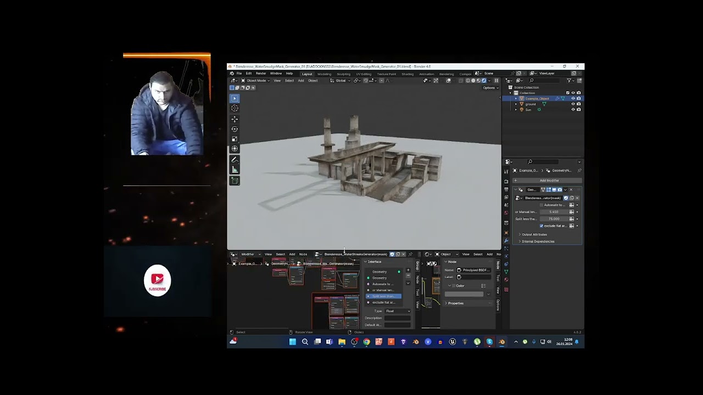Pause viewport render with pause icon

tap(496, 81)
